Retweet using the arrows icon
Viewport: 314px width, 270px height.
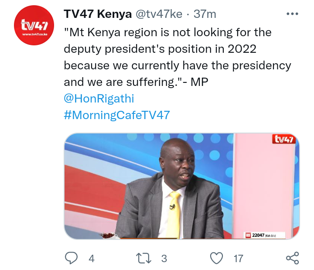tap(143, 258)
